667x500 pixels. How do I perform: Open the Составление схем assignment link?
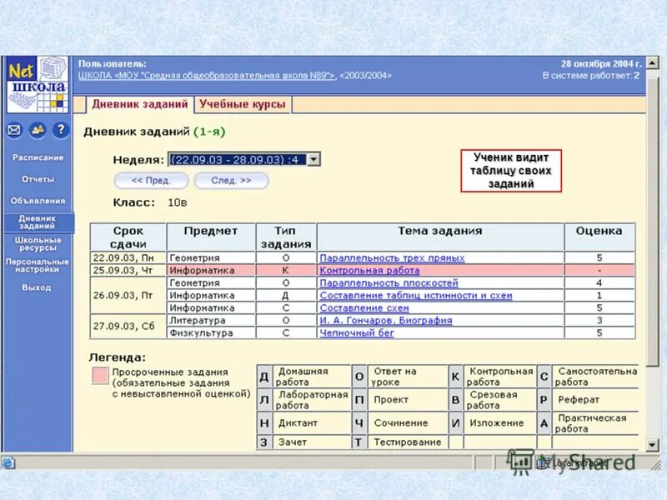pos(364,307)
